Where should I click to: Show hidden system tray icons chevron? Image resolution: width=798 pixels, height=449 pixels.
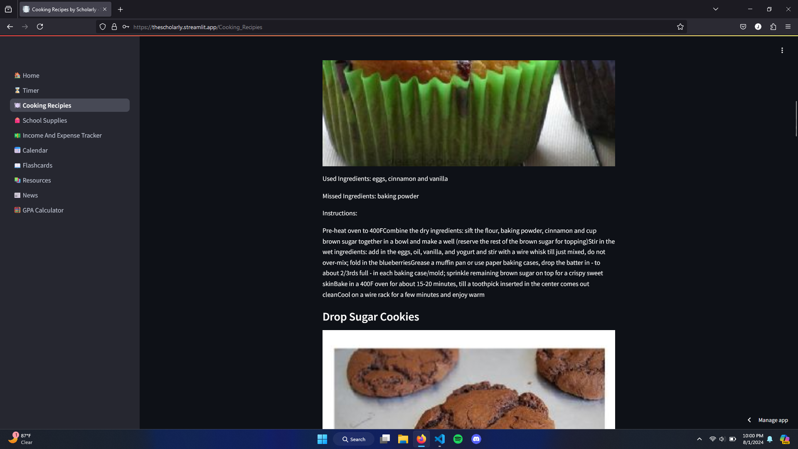699,439
